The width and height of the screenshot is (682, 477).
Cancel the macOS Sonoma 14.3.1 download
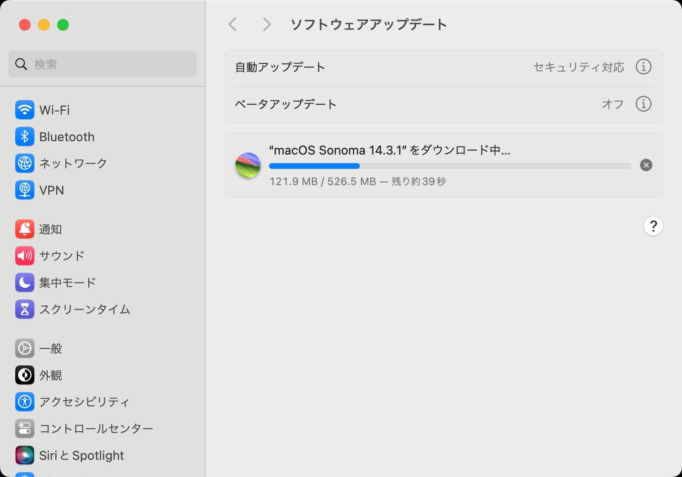[646, 165]
